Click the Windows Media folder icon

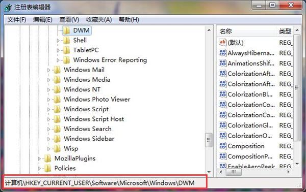(57, 80)
